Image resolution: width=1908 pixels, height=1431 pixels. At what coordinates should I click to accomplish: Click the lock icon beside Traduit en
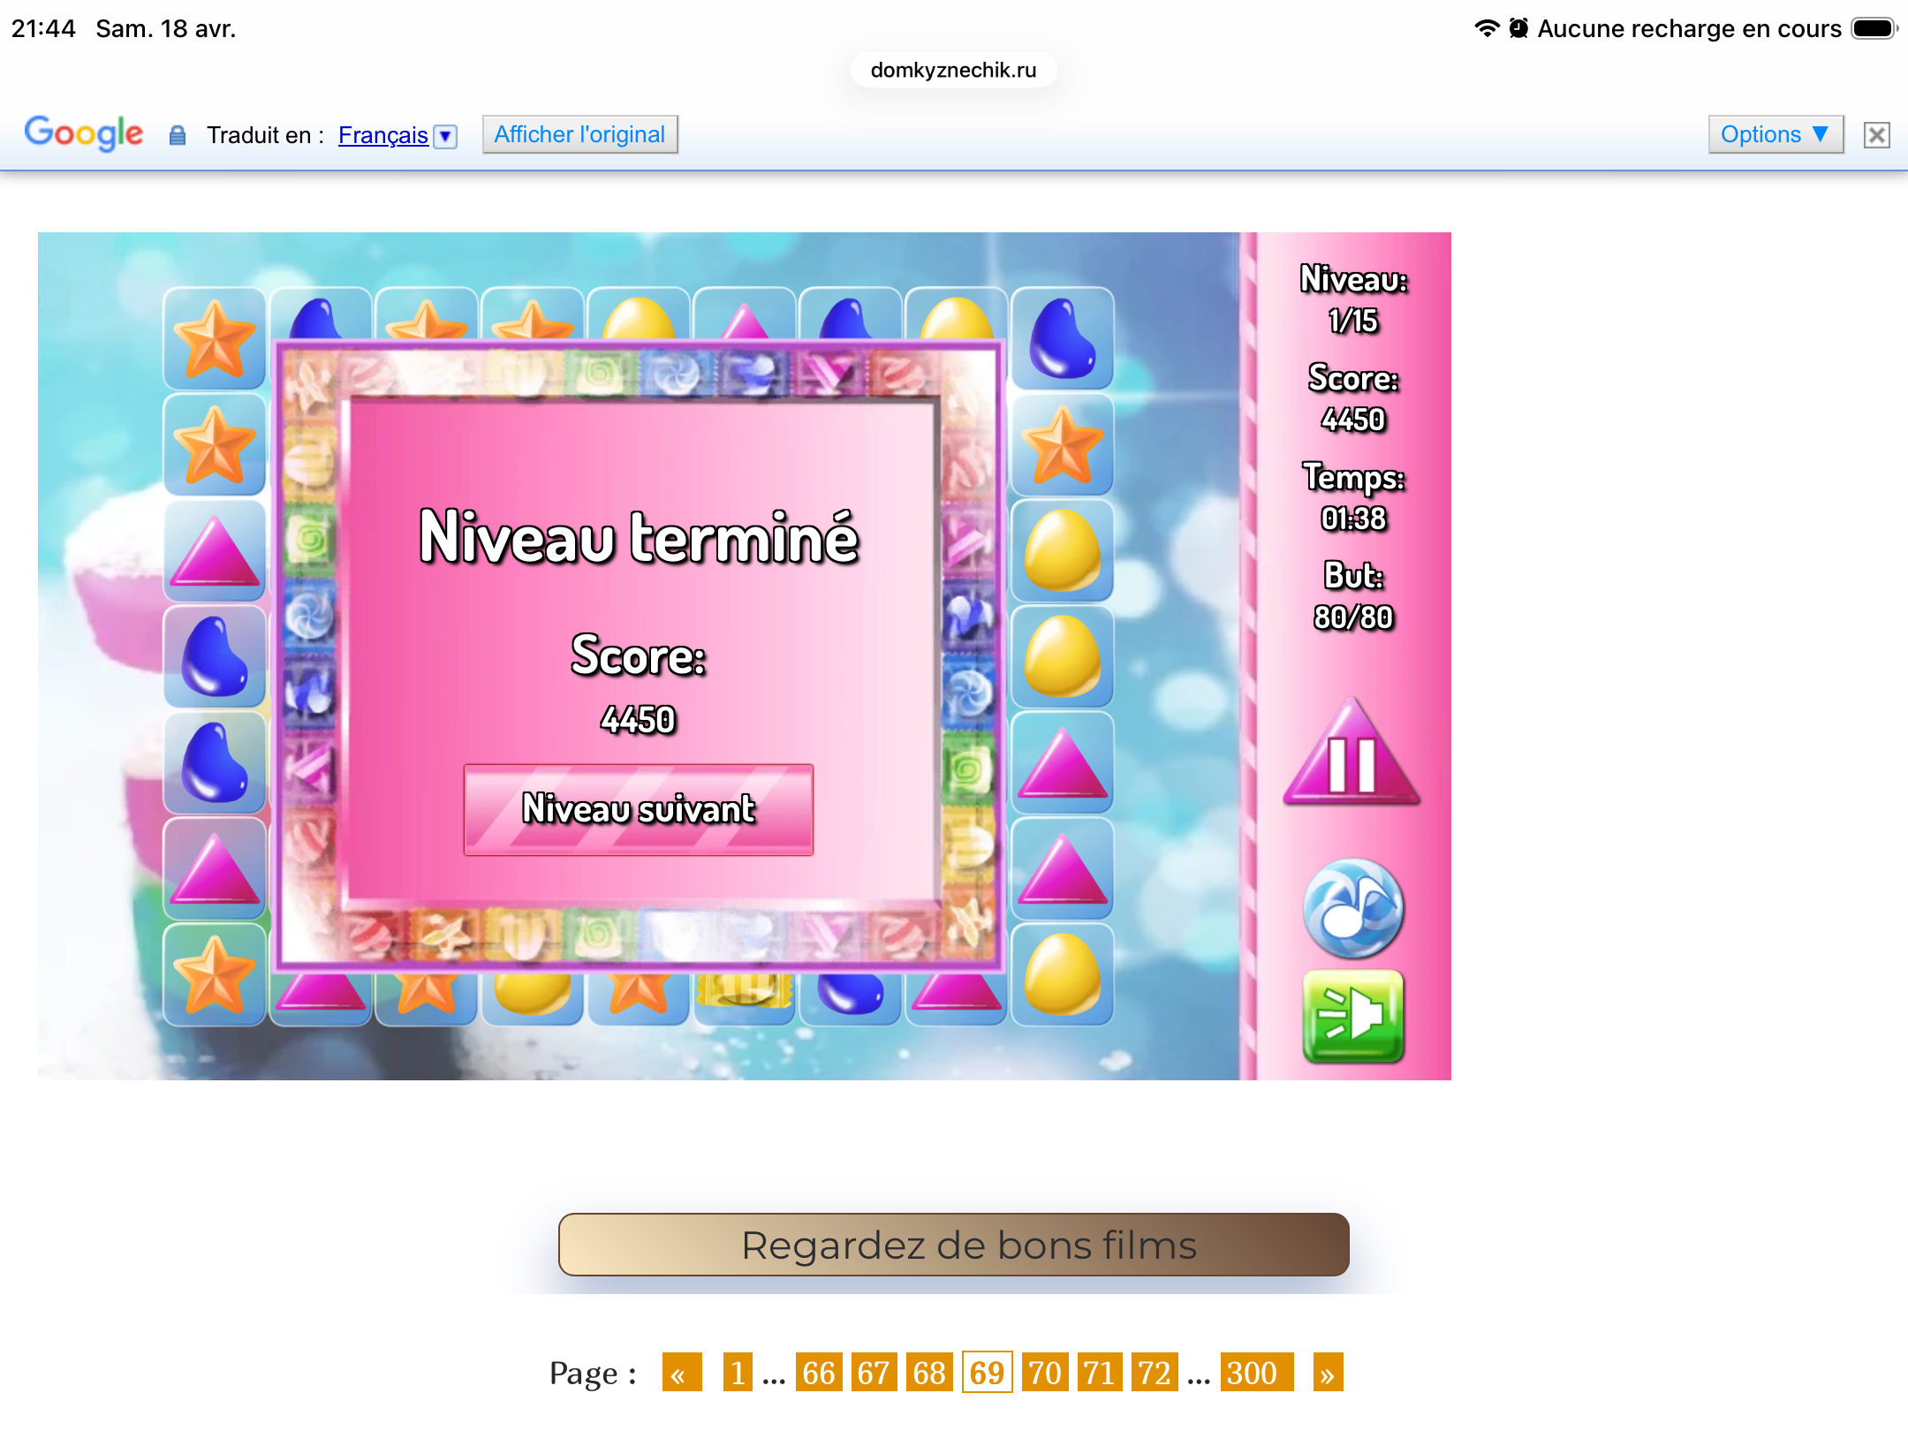pos(178,135)
